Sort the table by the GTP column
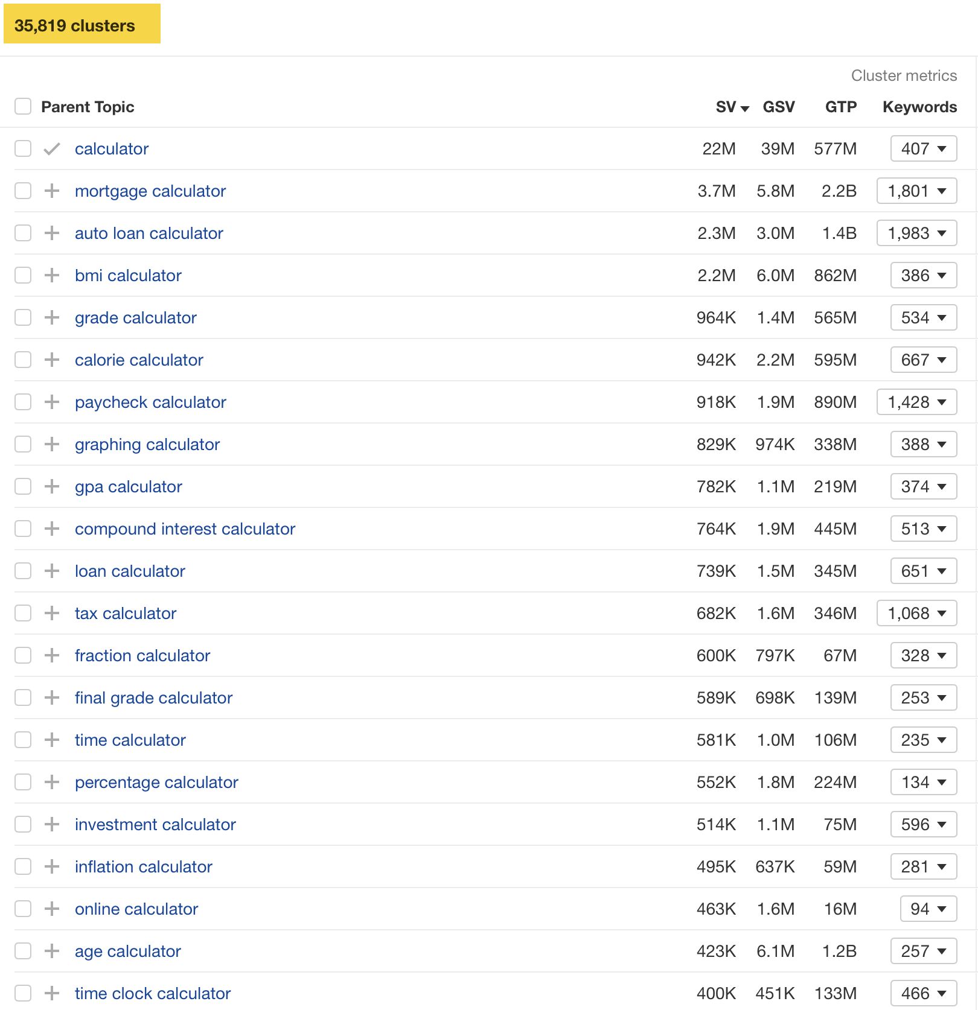978x1010 pixels. click(841, 107)
